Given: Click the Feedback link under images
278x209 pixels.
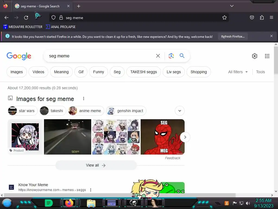Looking at the screenshot, I should pos(172,158).
